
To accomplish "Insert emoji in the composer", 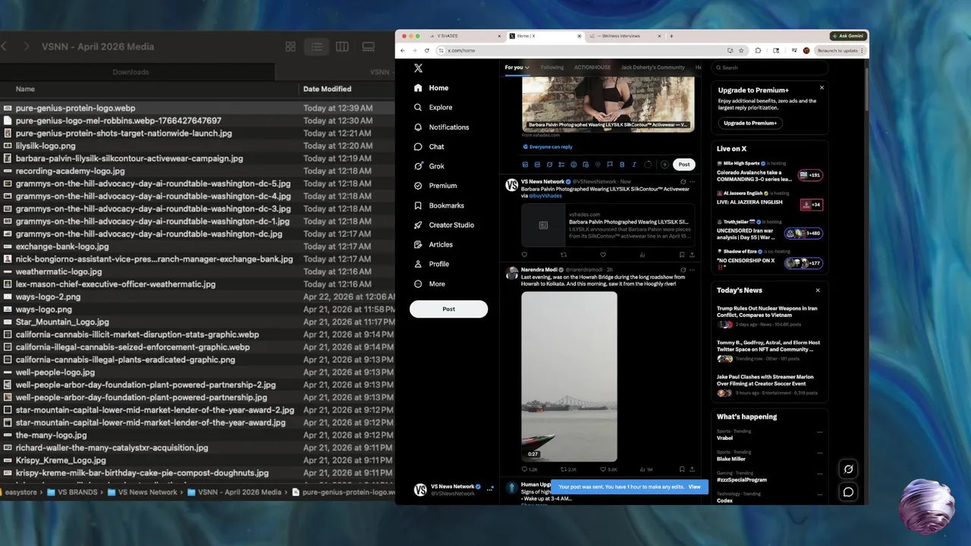I will [573, 165].
